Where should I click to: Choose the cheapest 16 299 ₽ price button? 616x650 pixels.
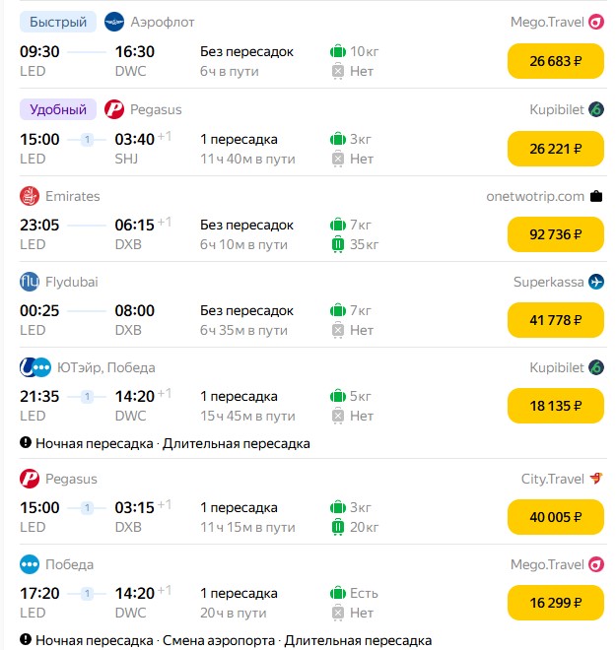coord(556,603)
